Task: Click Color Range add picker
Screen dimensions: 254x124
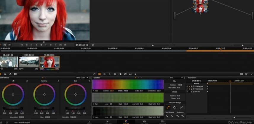Action: coord(167,116)
